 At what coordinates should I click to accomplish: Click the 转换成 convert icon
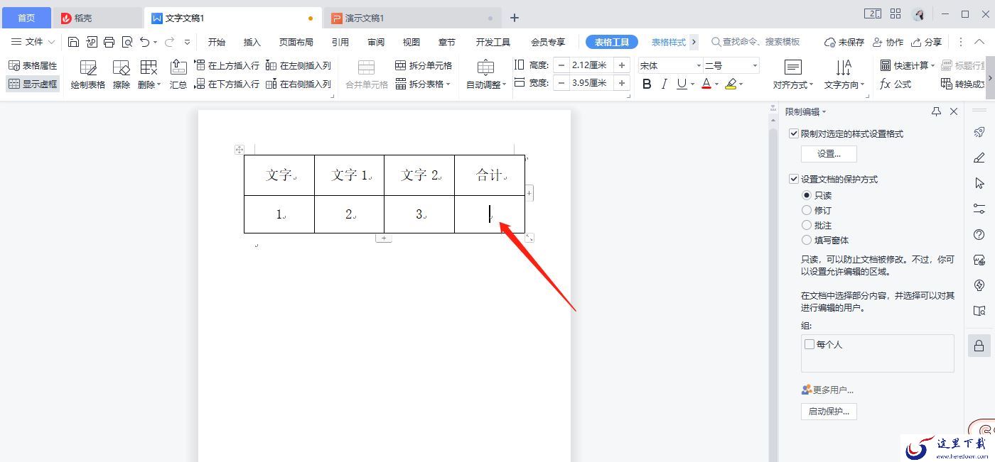[x=962, y=84]
